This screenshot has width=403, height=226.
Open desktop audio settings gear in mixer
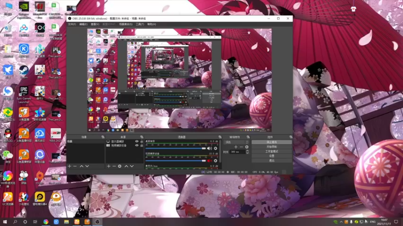(x=216, y=148)
